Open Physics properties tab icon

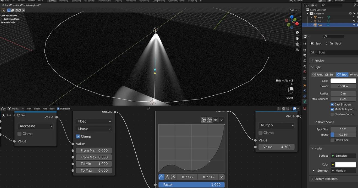tap(305, 91)
